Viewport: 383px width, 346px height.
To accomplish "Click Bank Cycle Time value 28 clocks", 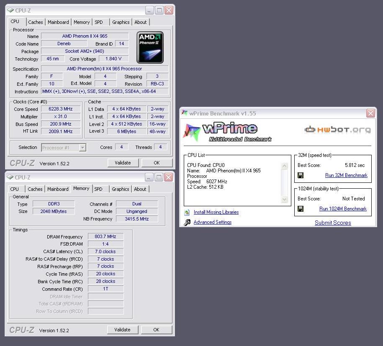I will click(105, 281).
